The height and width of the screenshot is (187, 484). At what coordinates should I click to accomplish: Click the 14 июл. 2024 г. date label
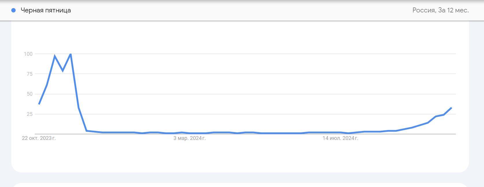pyautogui.click(x=340, y=138)
